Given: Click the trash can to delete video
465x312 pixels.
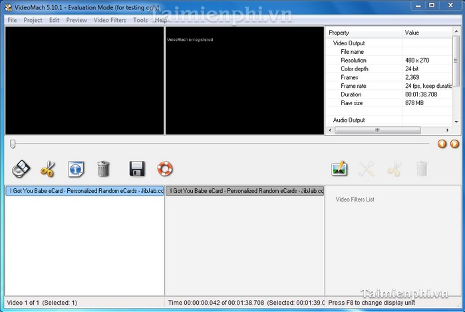Looking at the screenshot, I should [103, 169].
